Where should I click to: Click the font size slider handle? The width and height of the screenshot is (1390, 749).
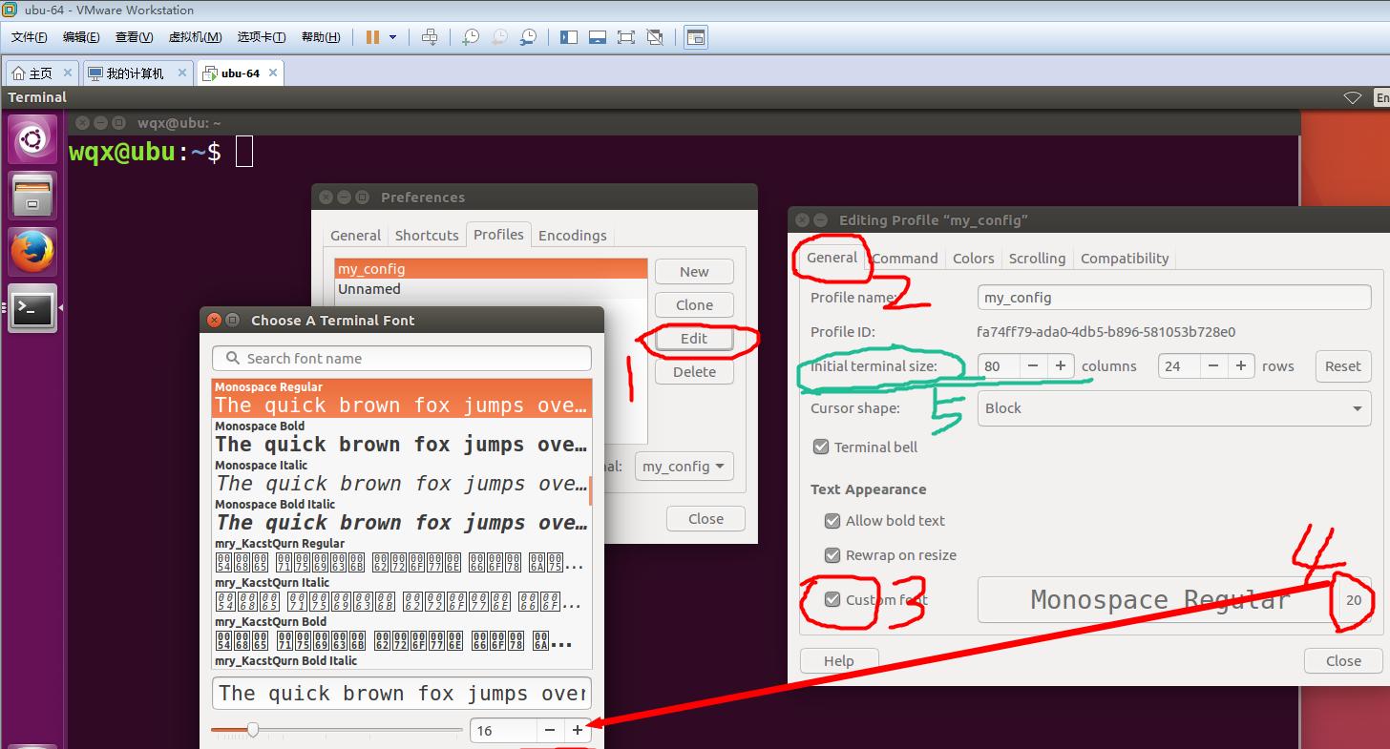252,730
